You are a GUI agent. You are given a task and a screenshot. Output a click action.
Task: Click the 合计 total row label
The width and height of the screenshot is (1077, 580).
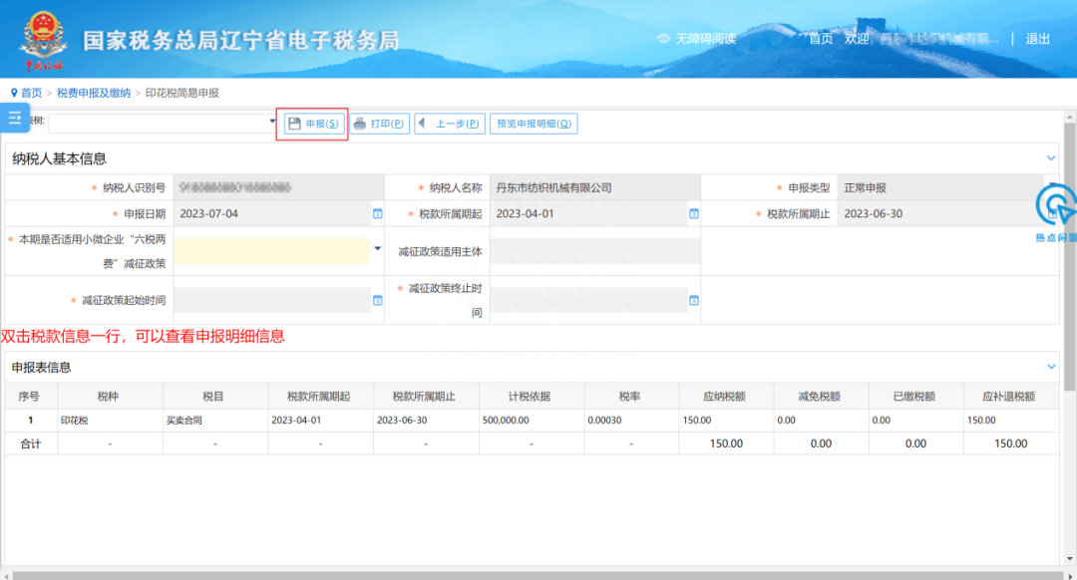[x=30, y=443]
